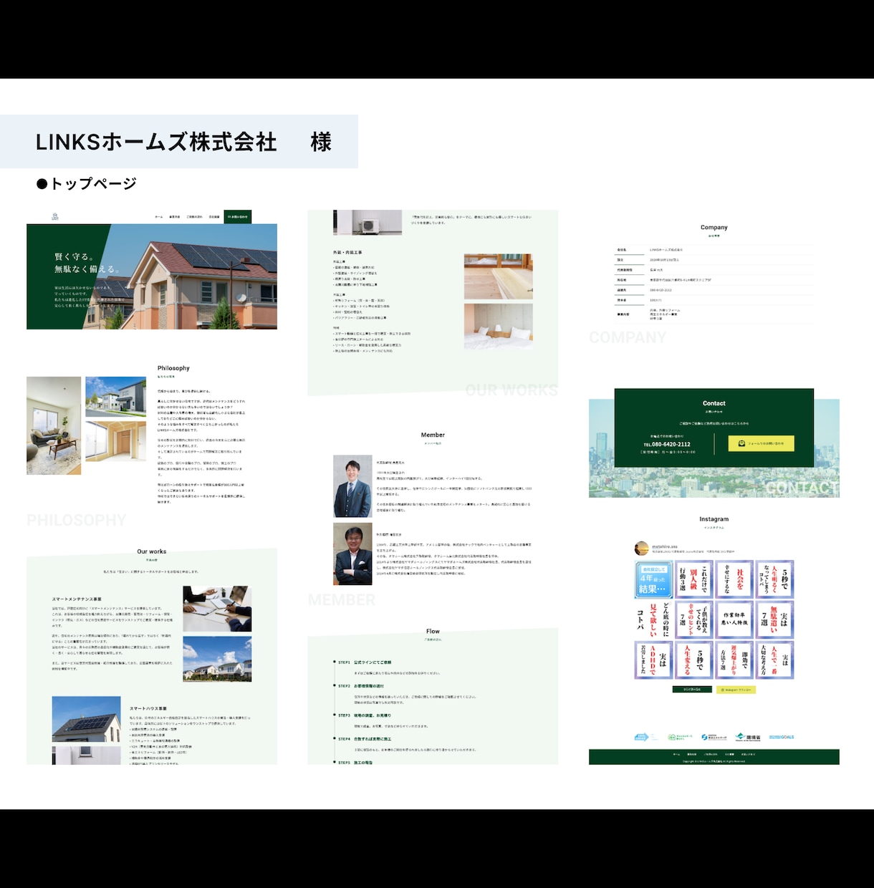Viewport: 874px width, 888px height.
Task: Click the green お問い合わせ header button
Action: coord(238,217)
